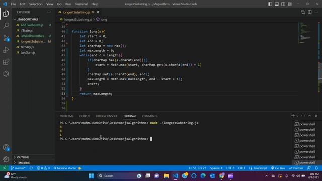Select longestSubstrin file in the explorer
Image resolution: width=322 pixels, height=181 pixels.
tap(33, 41)
